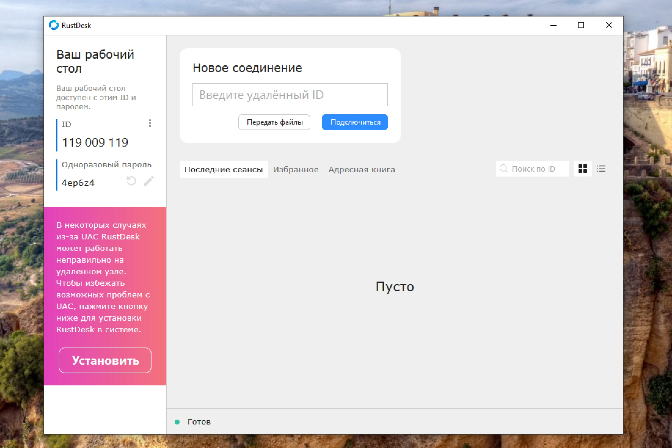
Task: Open the Последние сеансы tab
Action: 224,169
